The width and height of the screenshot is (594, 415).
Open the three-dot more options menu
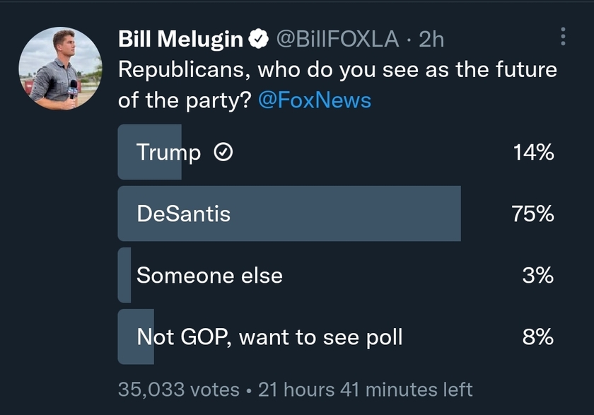563,37
